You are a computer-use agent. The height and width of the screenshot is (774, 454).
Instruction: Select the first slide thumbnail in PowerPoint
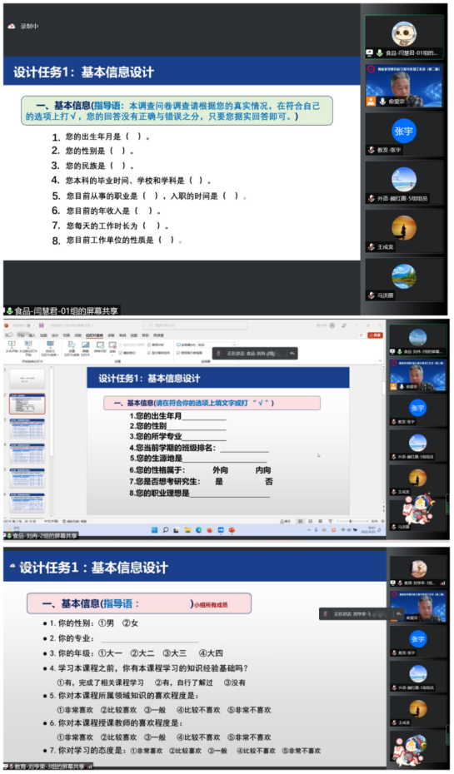(27, 379)
